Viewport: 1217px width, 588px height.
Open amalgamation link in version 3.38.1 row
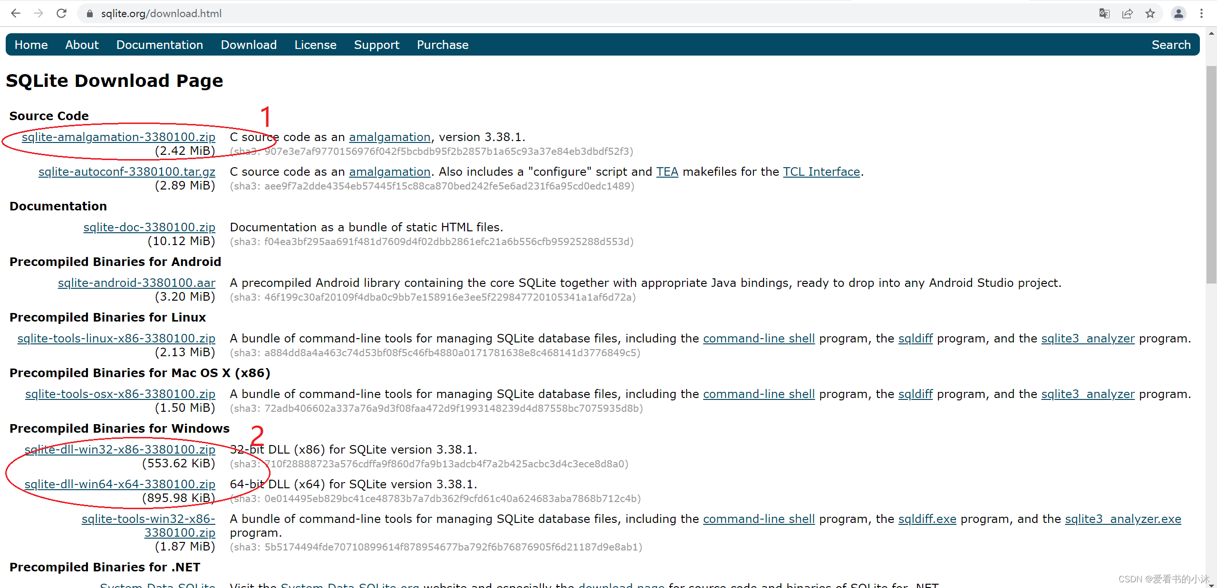point(390,137)
